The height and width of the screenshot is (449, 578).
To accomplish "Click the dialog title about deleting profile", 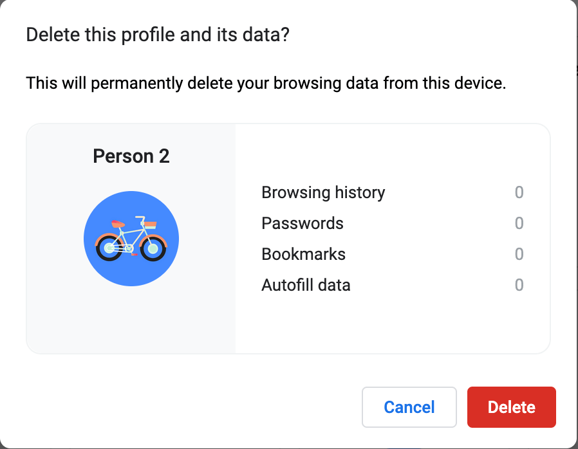I will [x=158, y=35].
